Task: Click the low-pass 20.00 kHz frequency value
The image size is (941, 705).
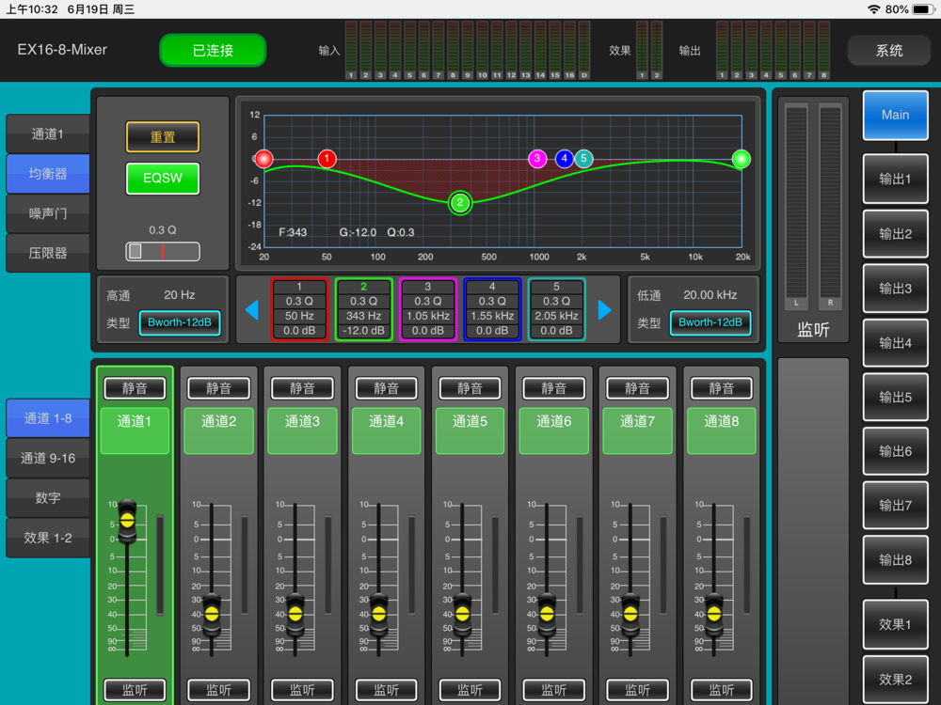Action: (710, 295)
